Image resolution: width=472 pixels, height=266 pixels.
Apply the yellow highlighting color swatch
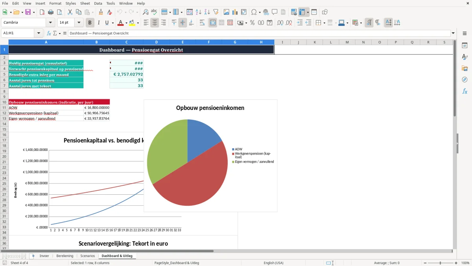pyautogui.click(x=132, y=23)
